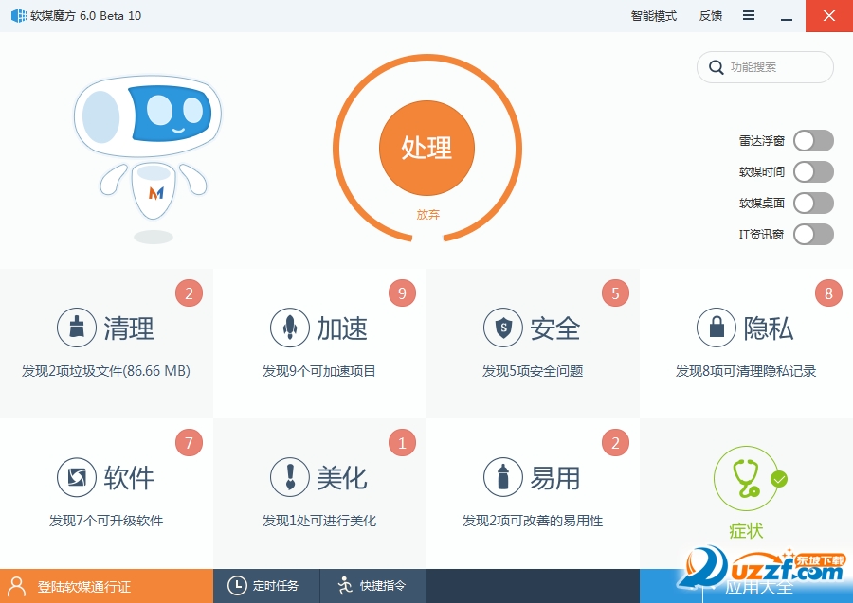The width and height of the screenshot is (853, 603).
Task: Select text 发现7个可升级软件
Action: [x=106, y=521]
